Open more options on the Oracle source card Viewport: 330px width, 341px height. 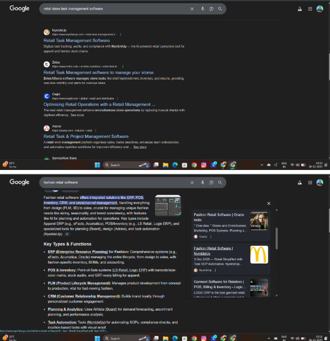click(x=211, y=237)
